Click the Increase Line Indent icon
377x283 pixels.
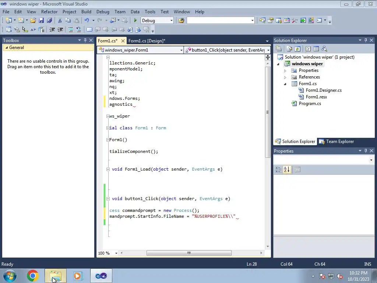(60, 29)
